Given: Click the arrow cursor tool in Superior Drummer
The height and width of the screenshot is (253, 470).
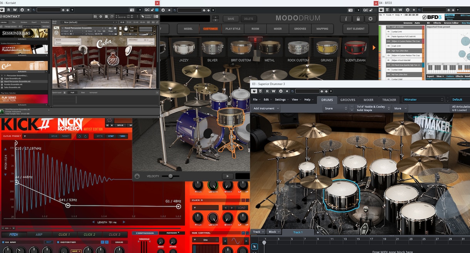Looking at the screenshot, I should point(254,246).
